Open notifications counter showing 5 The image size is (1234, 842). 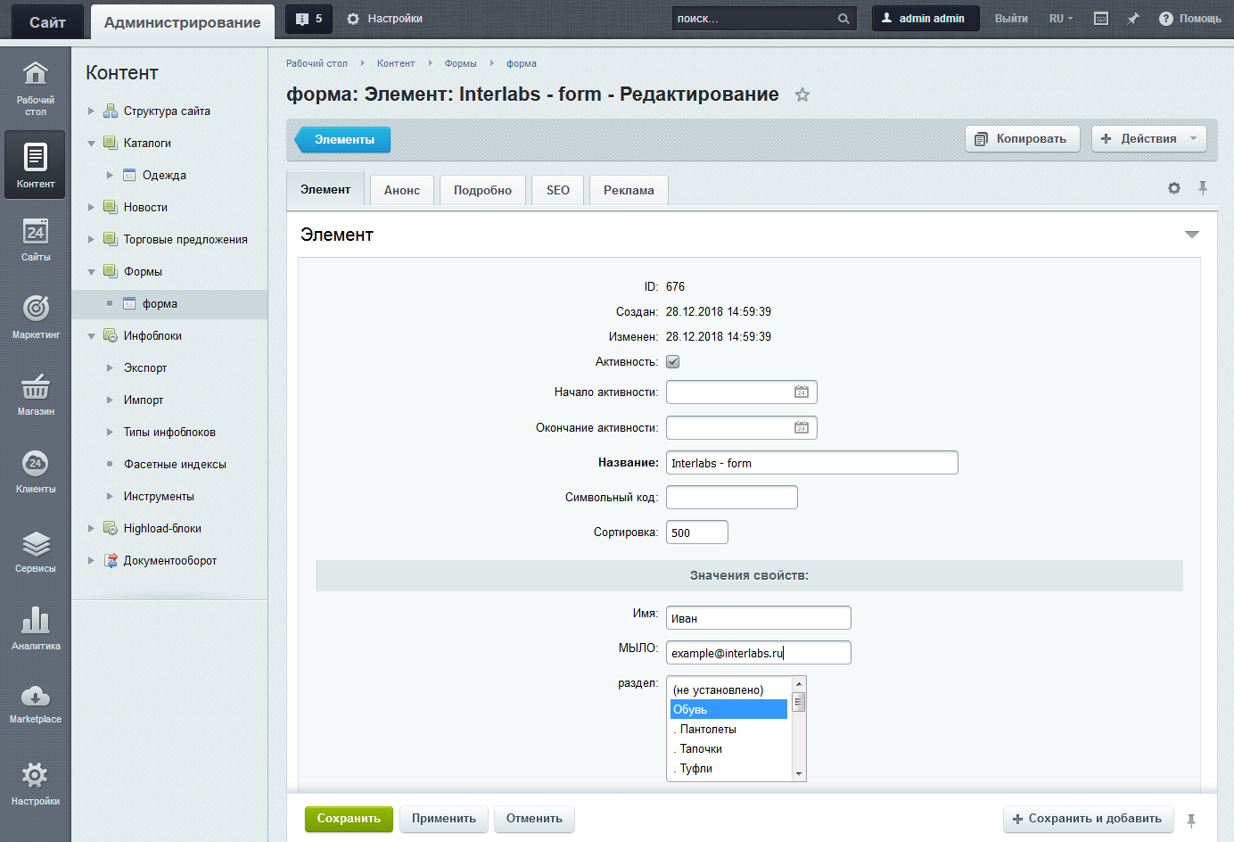[x=308, y=19]
